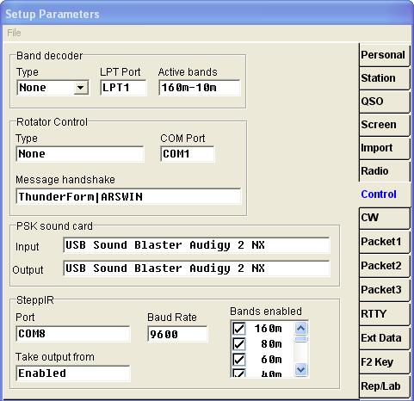414x401 pixels.
Task: Click the PSK sound card Output field
Action: coord(196,268)
